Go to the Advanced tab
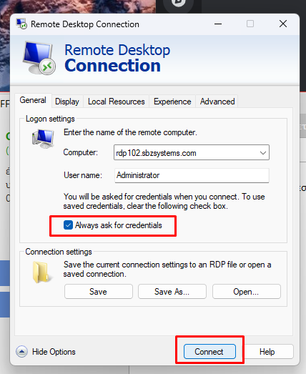 [217, 102]
